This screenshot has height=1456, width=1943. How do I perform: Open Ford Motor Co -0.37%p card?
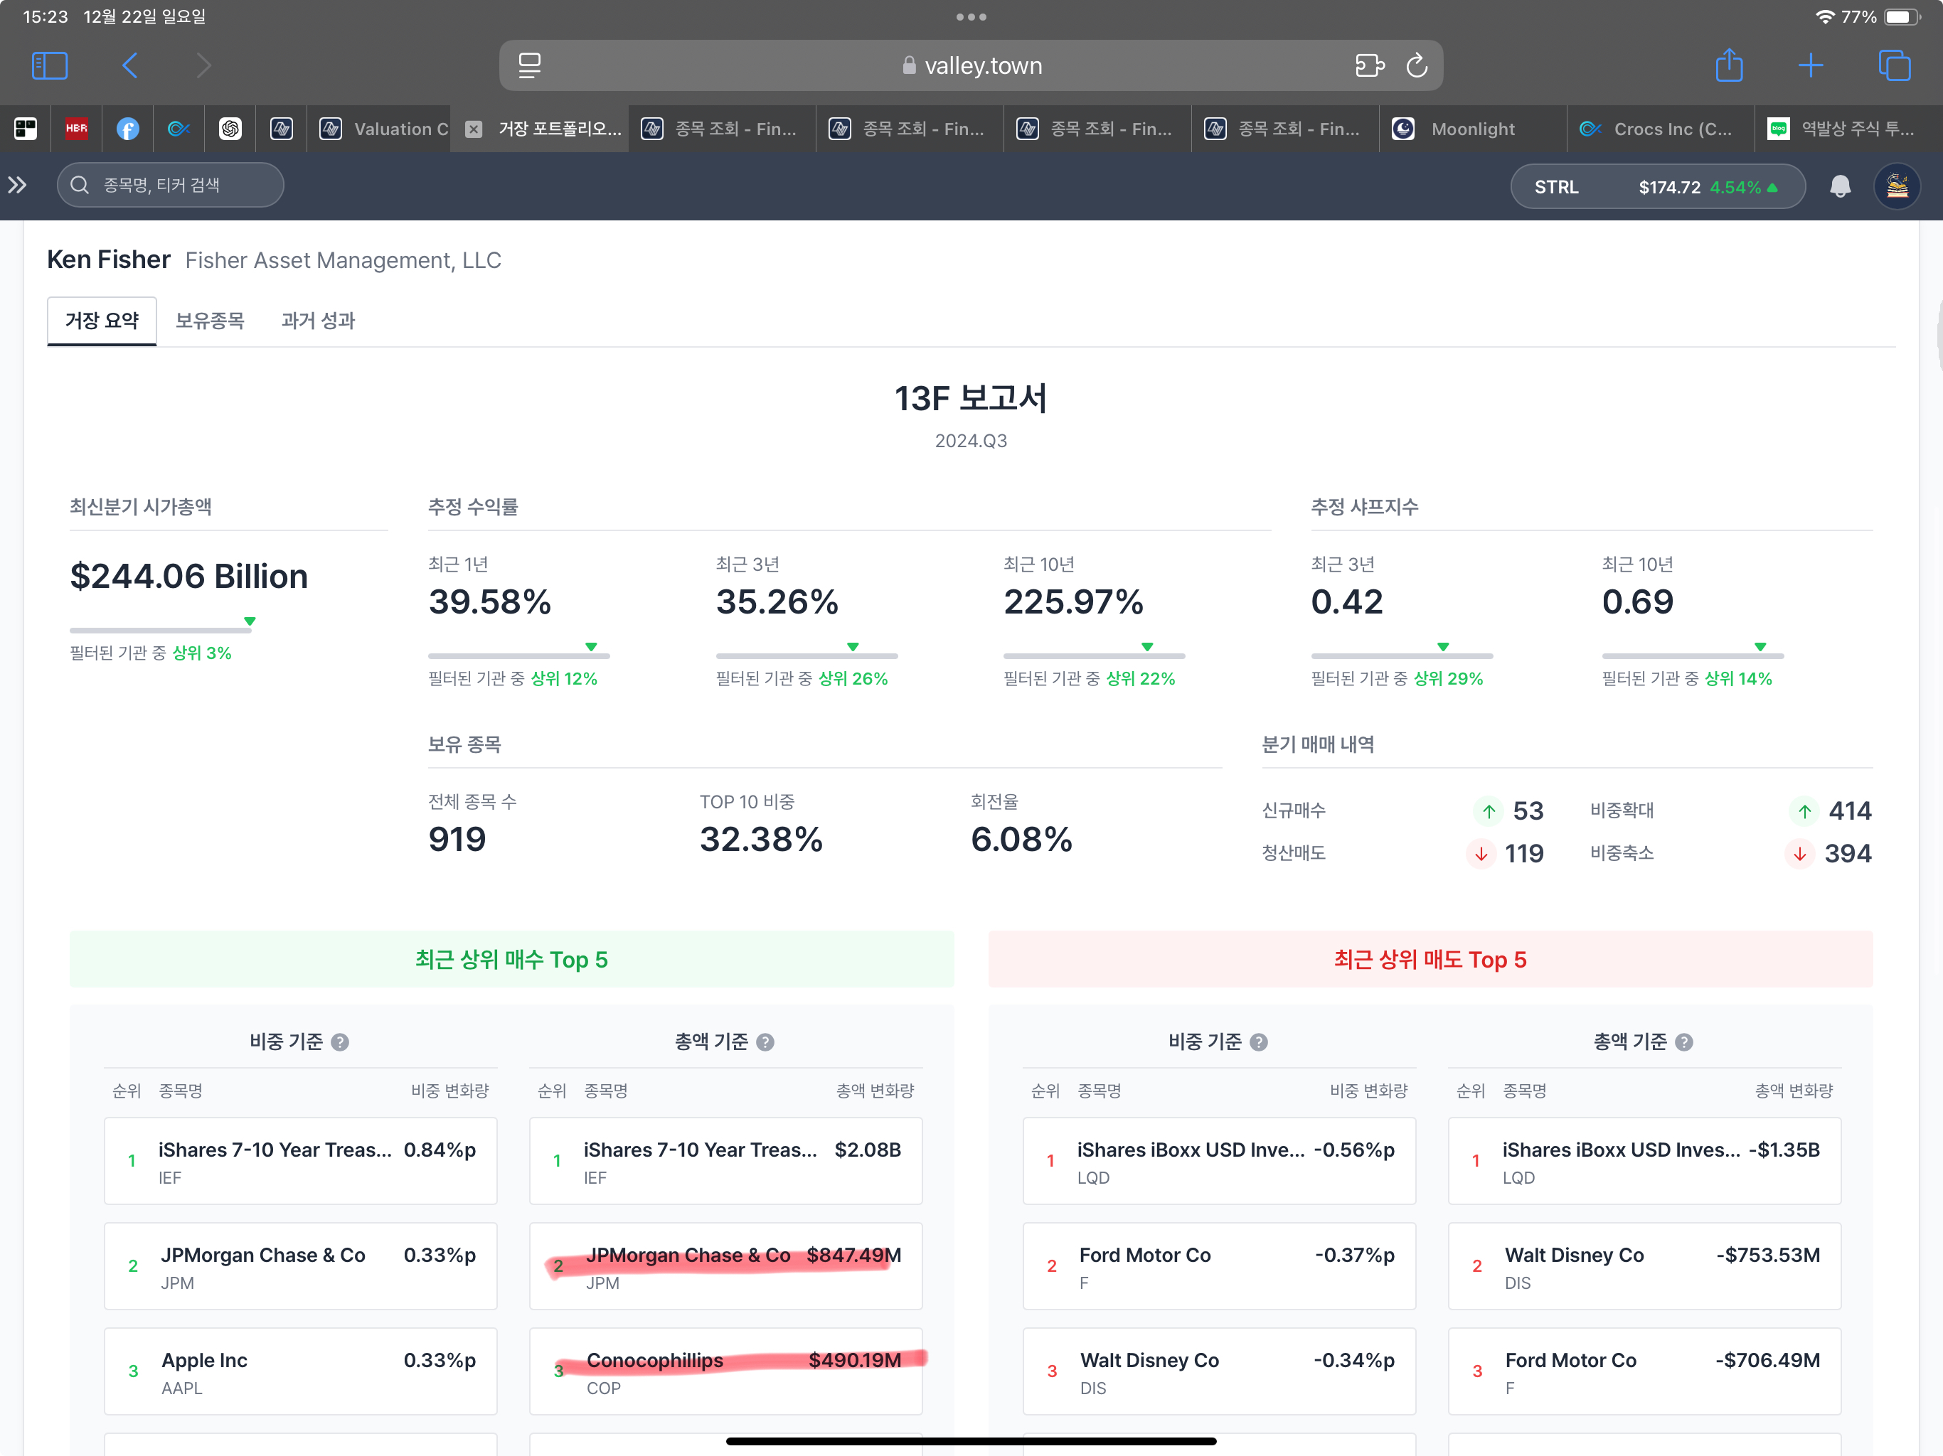1219,1266
